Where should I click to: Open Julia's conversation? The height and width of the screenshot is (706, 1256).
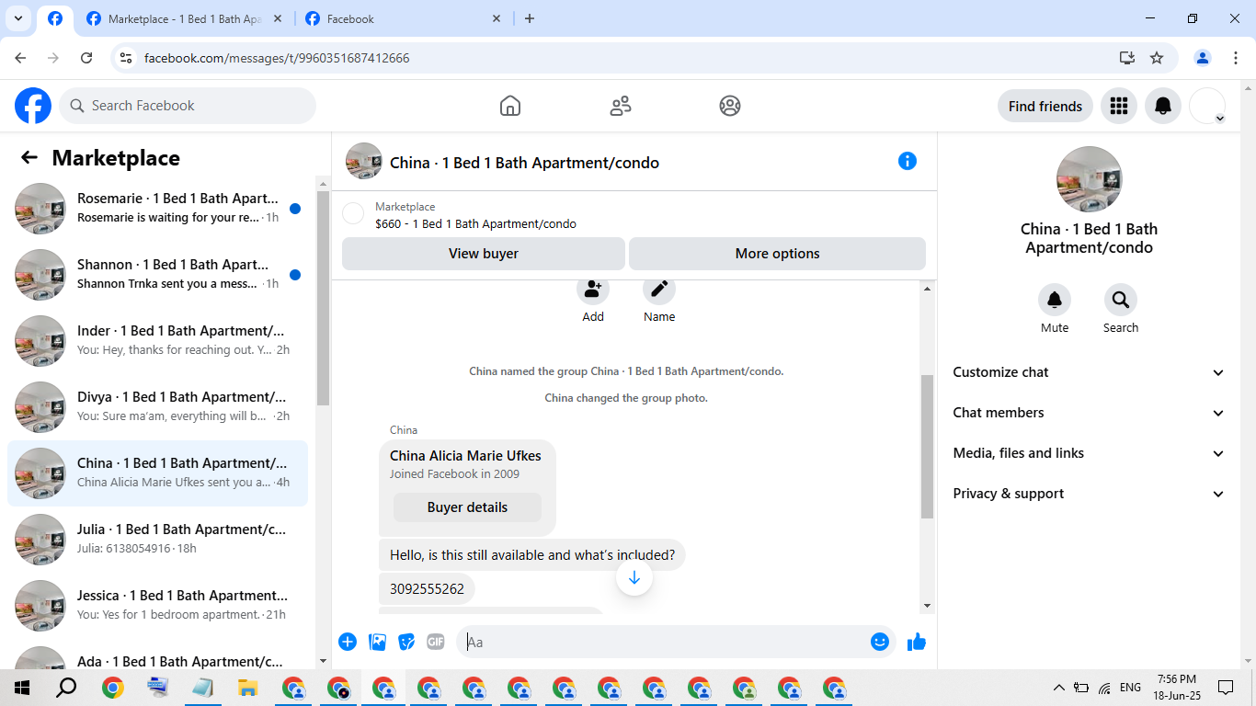(x=157, y=540)
